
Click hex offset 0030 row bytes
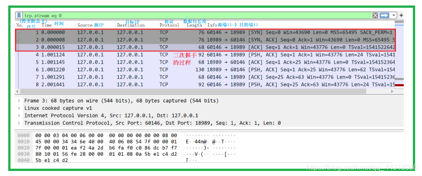(106, 154)
